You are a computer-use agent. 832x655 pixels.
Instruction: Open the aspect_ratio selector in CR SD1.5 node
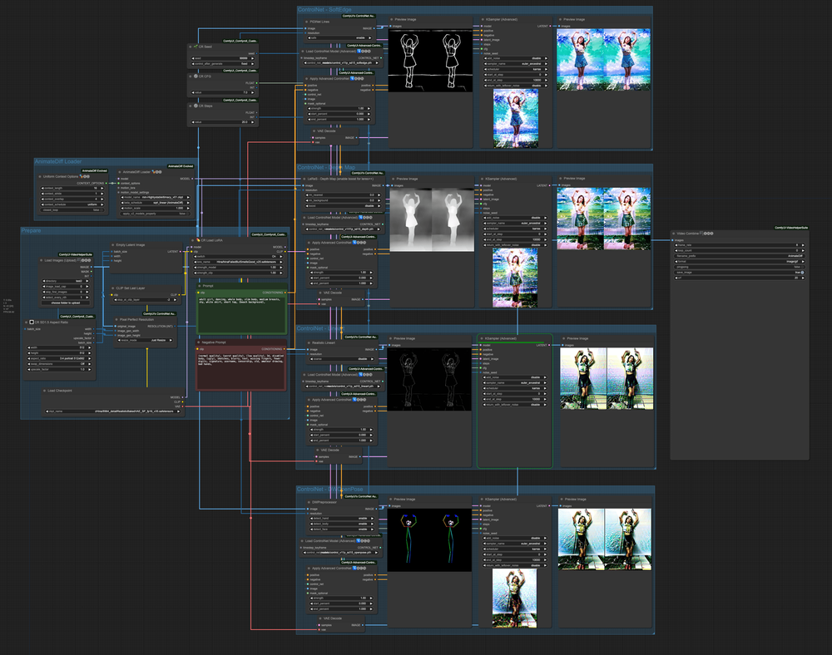(x=59, y=358)
